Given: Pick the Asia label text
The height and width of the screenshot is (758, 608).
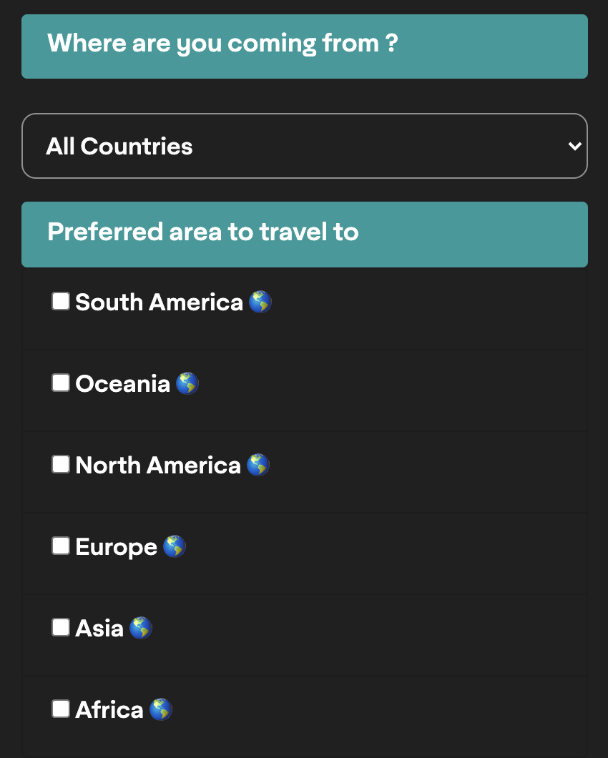Looking at the screenshot, I should (99, 629).
